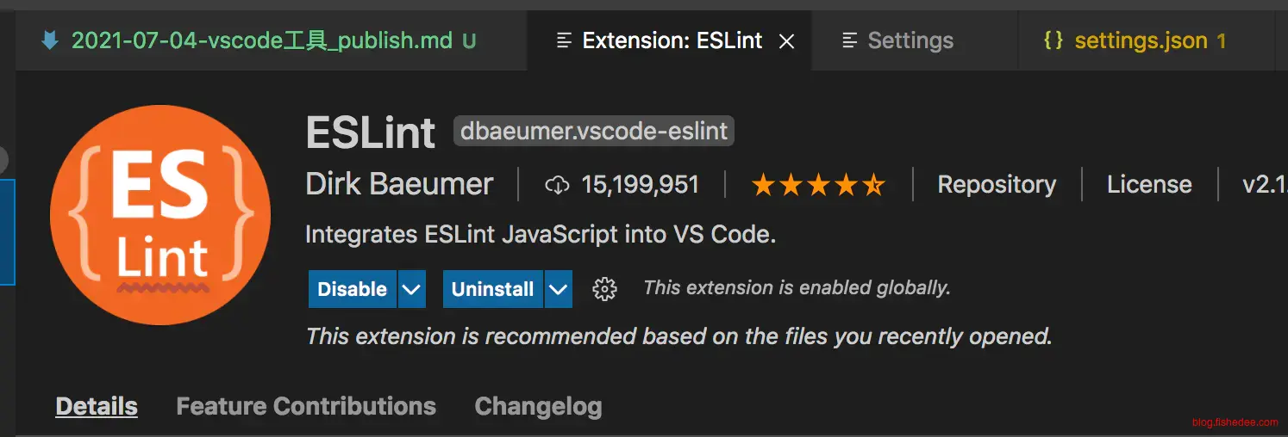Click the five-star rating
Image resolution: width=1288 pixels, height=437 pixels.
coord(818,185)
